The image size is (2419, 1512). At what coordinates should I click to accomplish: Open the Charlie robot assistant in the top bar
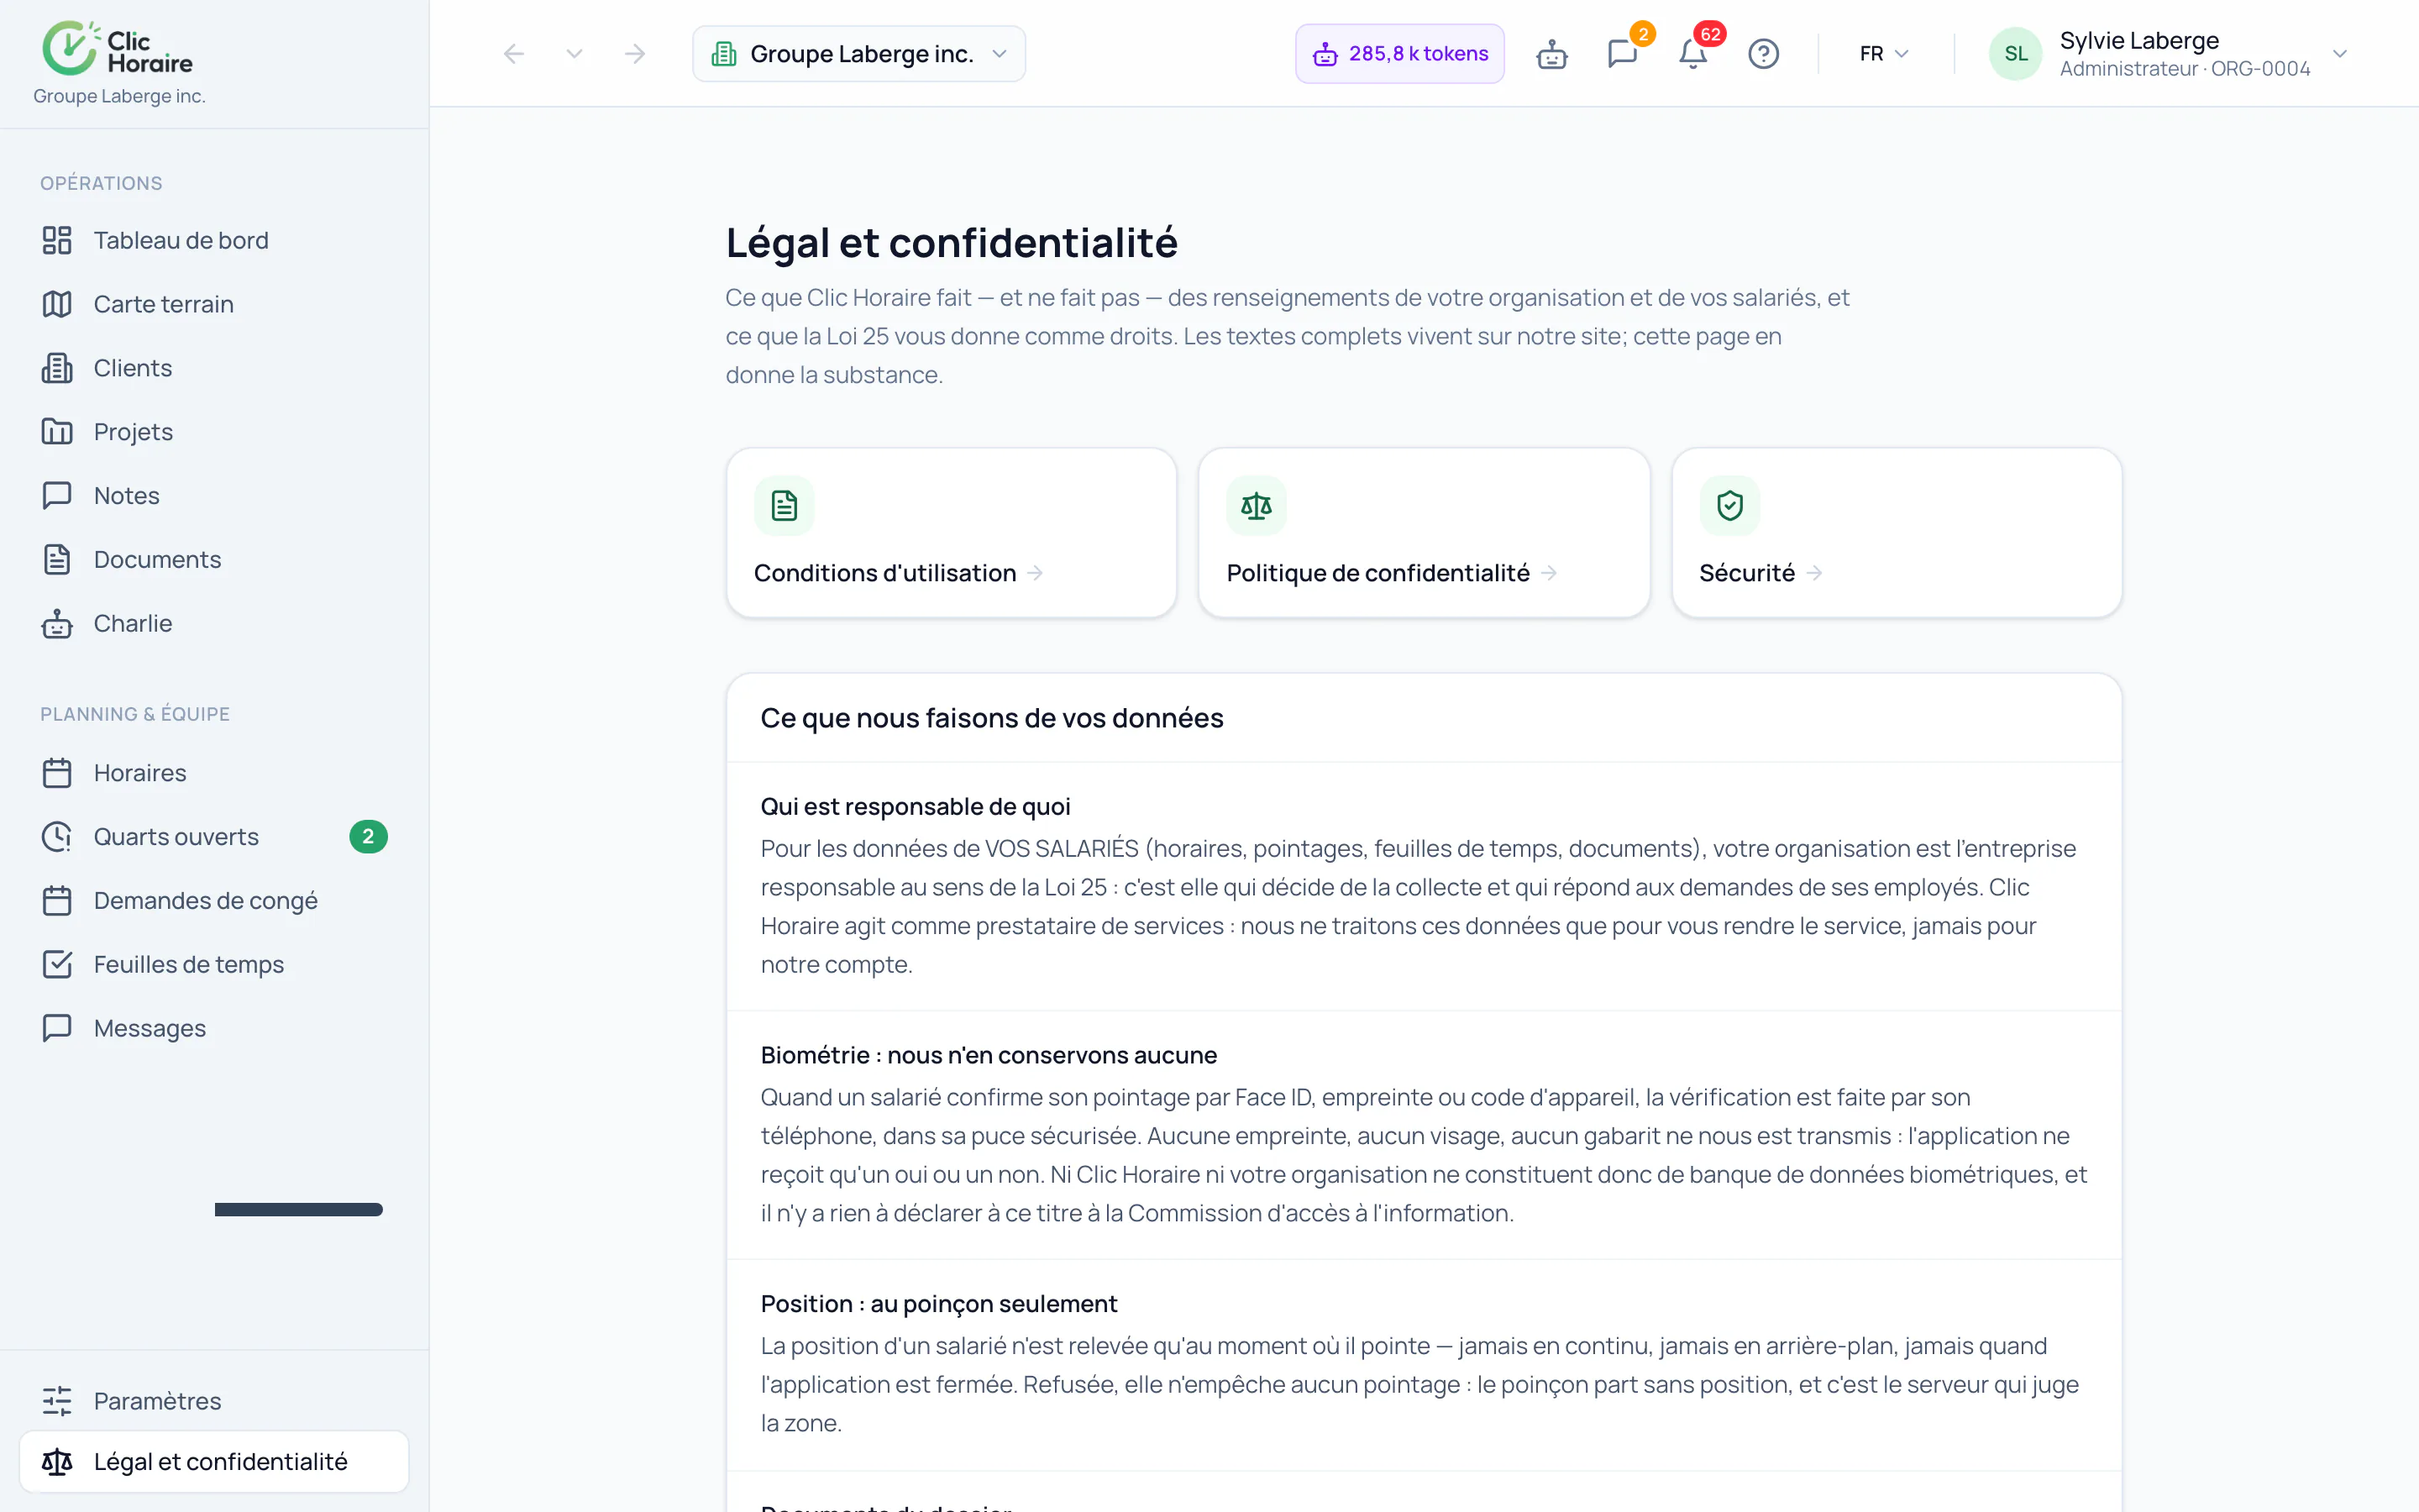pyautogui.click(x=1551, y=54)
